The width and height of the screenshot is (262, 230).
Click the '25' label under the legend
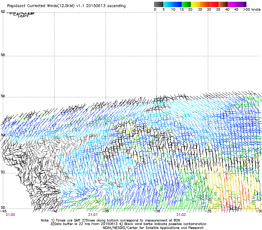[x=200, y=10]
